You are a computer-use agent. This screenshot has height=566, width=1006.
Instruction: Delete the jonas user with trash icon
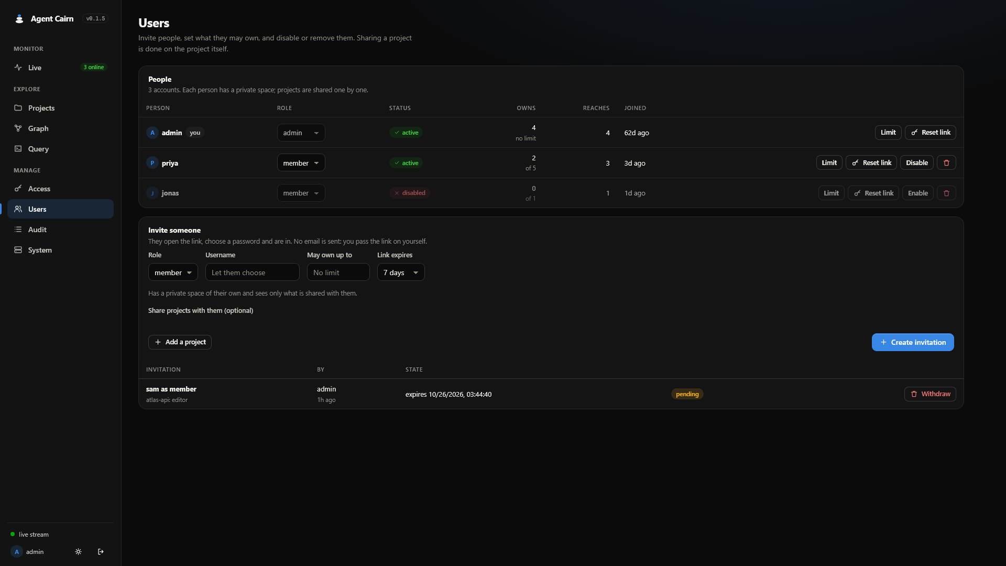point(946,193)
